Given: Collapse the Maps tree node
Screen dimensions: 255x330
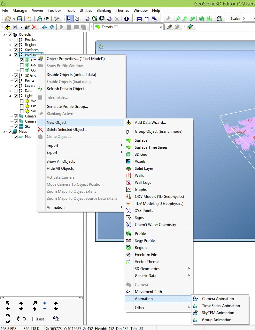Looking at the screenshot, I should pos(4,131).
